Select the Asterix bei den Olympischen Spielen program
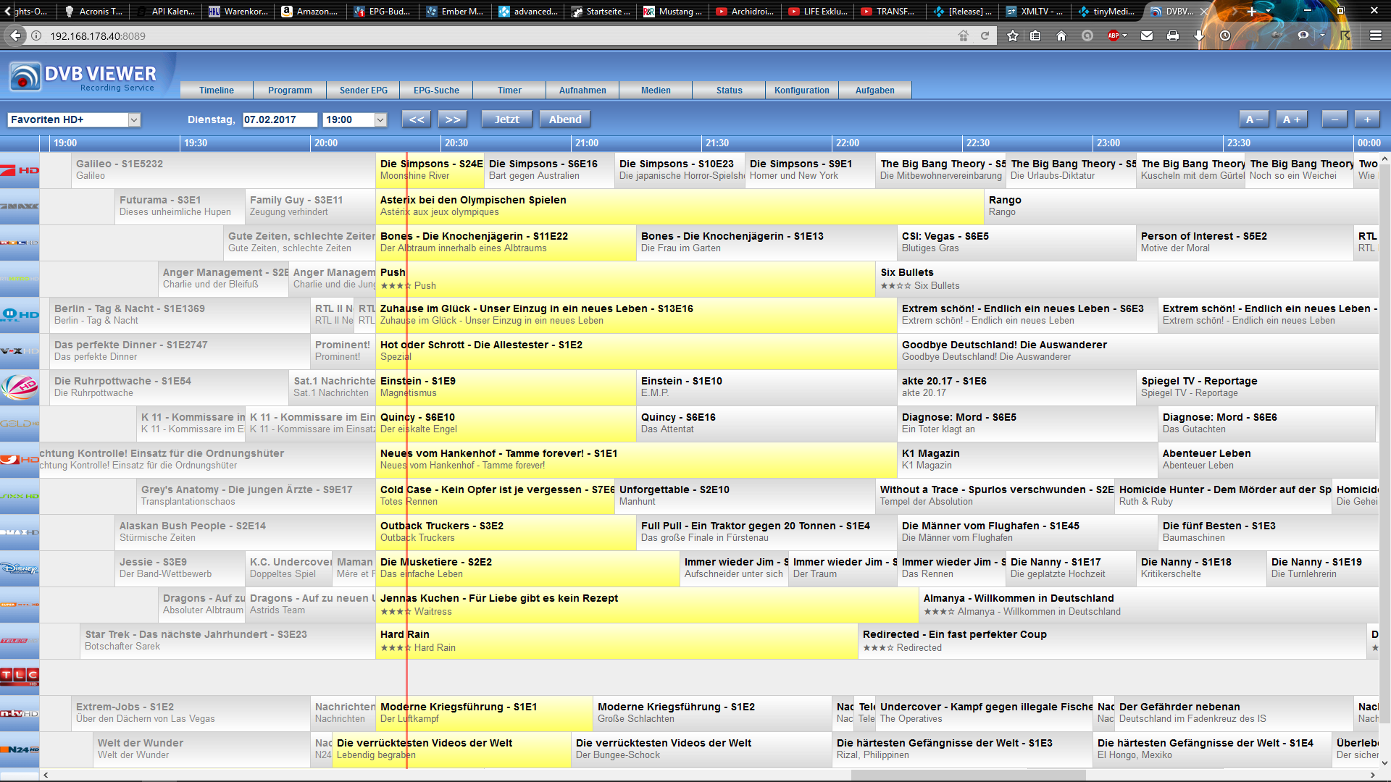This screenshot has width=1391, height=782. (x=680, y=206)
